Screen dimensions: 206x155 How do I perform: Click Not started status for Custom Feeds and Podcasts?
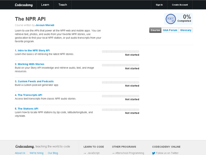tap(132, 86)
